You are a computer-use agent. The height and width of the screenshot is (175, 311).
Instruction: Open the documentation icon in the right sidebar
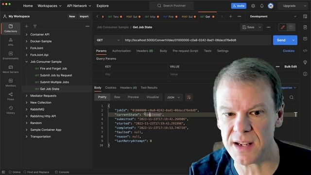click(x=305, y=27)
